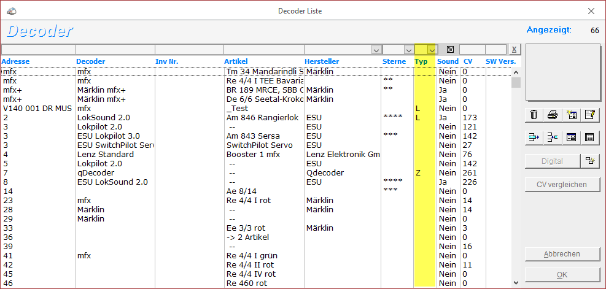Sort by the Artikel column header

(236, 61)
